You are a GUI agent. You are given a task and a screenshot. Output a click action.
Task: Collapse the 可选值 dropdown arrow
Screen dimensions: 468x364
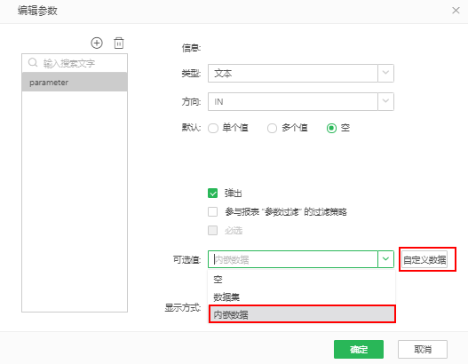pos(385,259)
